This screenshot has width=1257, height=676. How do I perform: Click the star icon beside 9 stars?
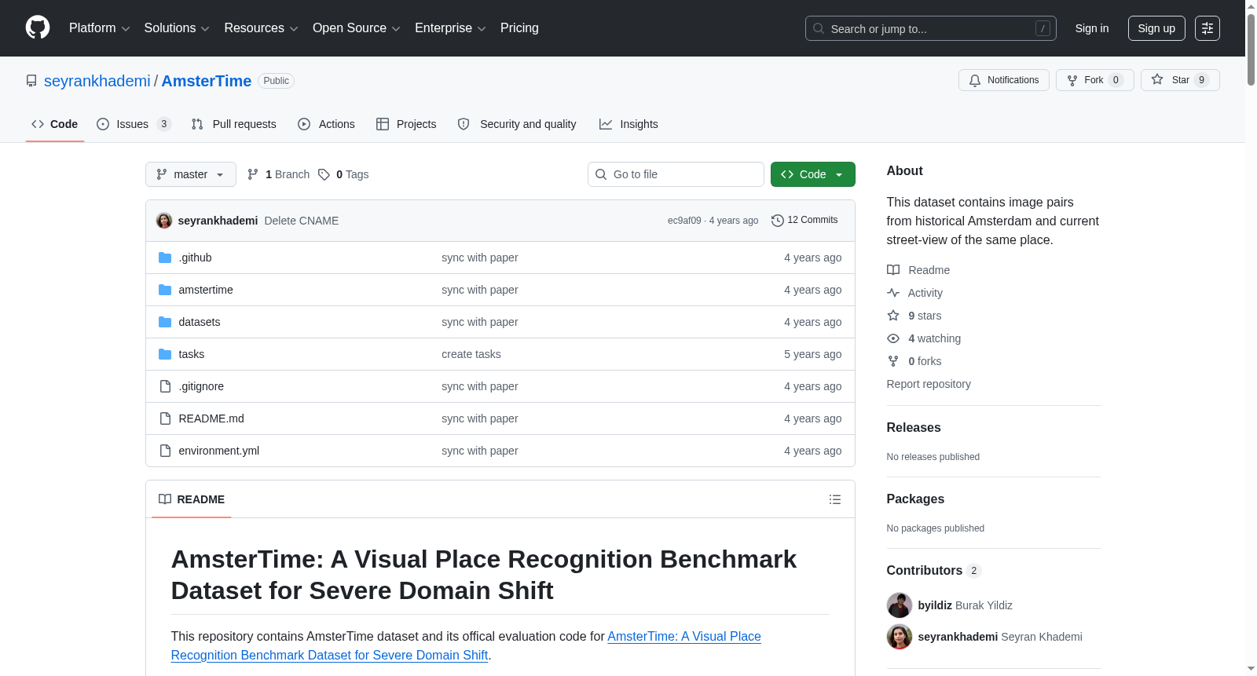(x=893, y=316)
